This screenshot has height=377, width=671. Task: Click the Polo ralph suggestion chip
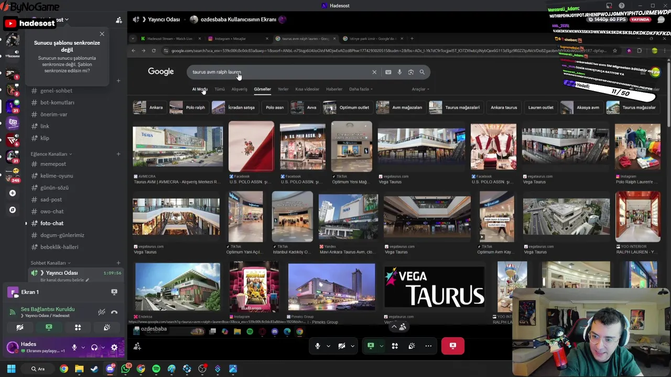point(188,107)
